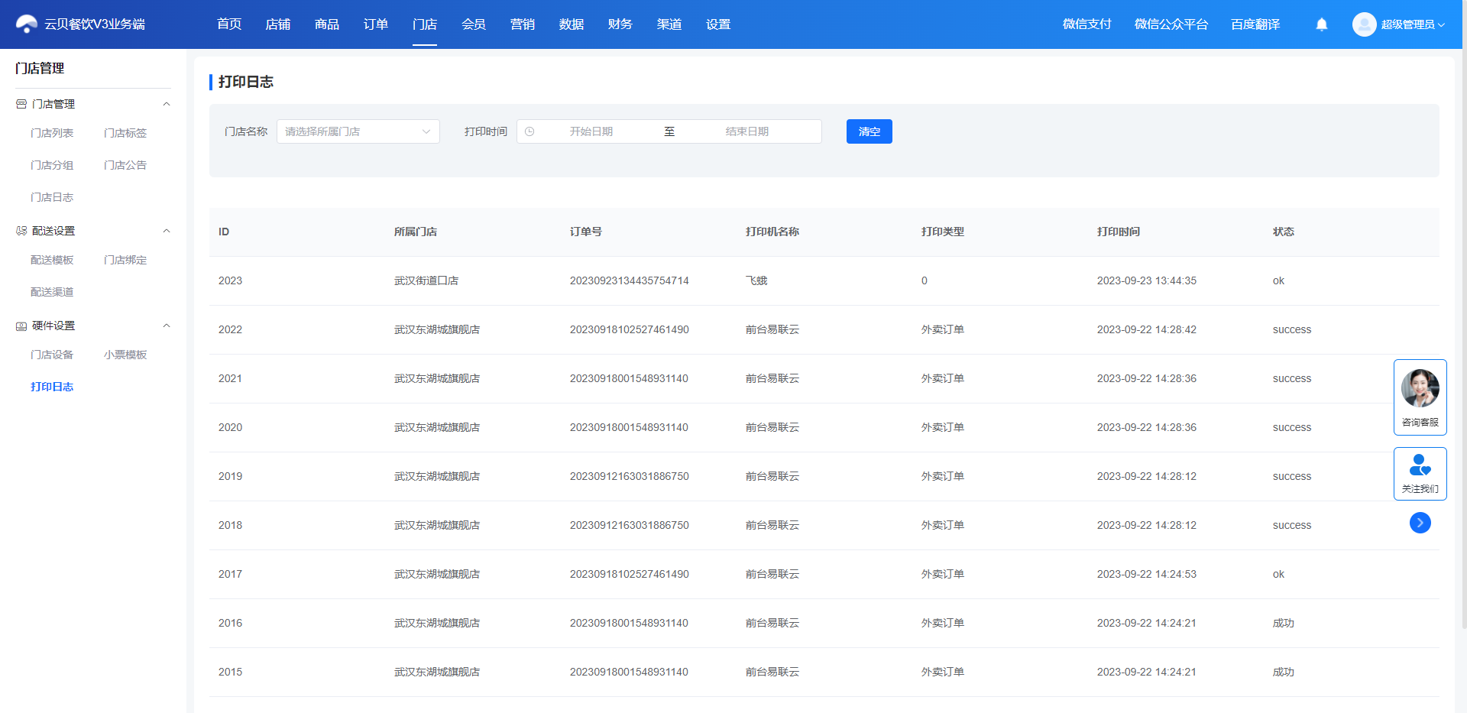Image resolution: width=1467 pixels, height=713 pixels.
Task: Go to 门店列表 in the sidebar
Action: click(x=52, y=133)
